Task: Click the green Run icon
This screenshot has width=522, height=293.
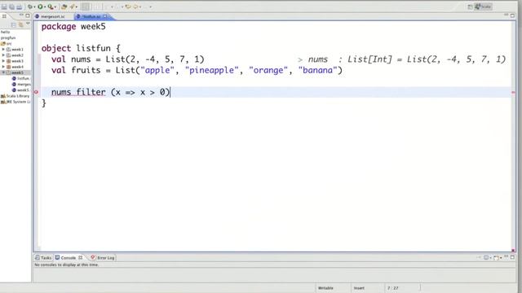Action: 40,7
